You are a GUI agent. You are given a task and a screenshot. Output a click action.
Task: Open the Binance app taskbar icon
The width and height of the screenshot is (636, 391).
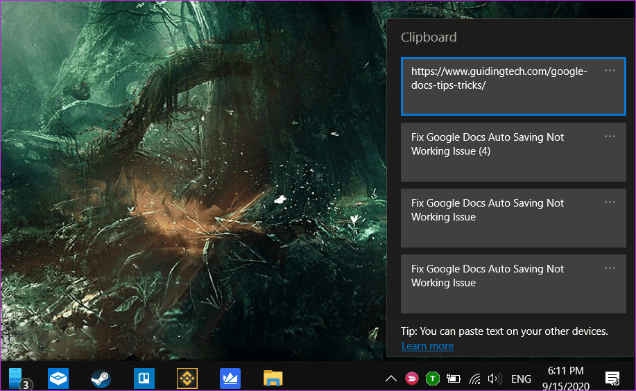(187, 379)
